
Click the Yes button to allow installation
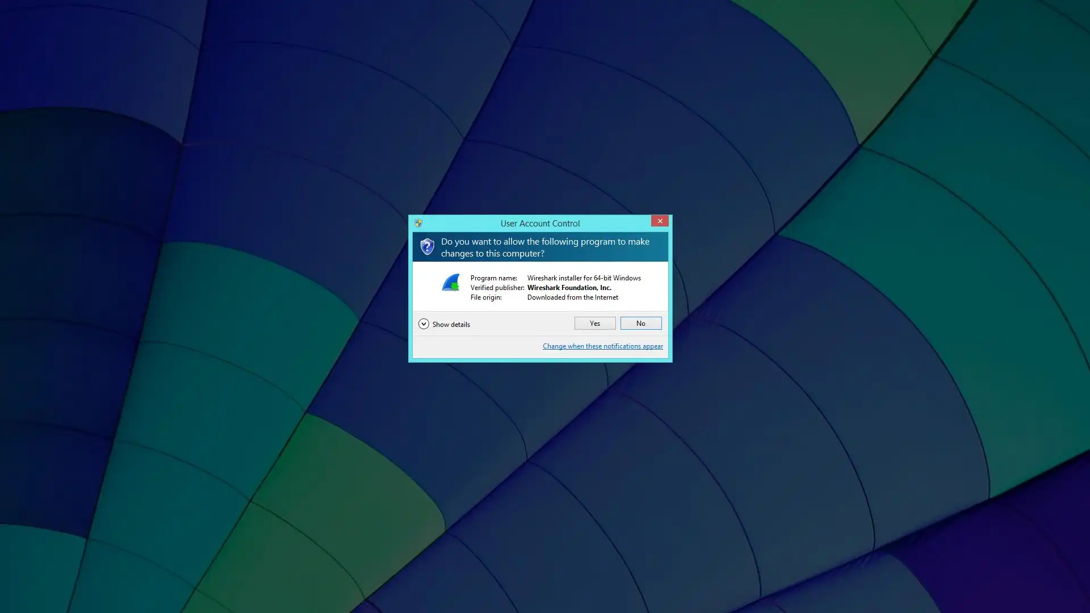point(594,324)
